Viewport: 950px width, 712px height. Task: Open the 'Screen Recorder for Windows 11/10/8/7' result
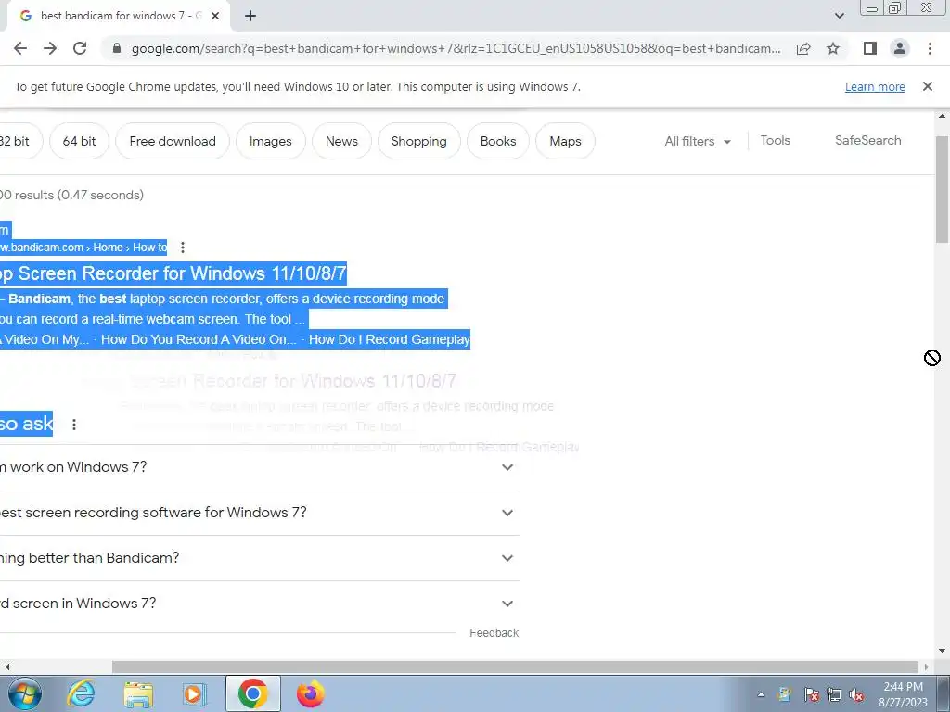pos(173,273)
